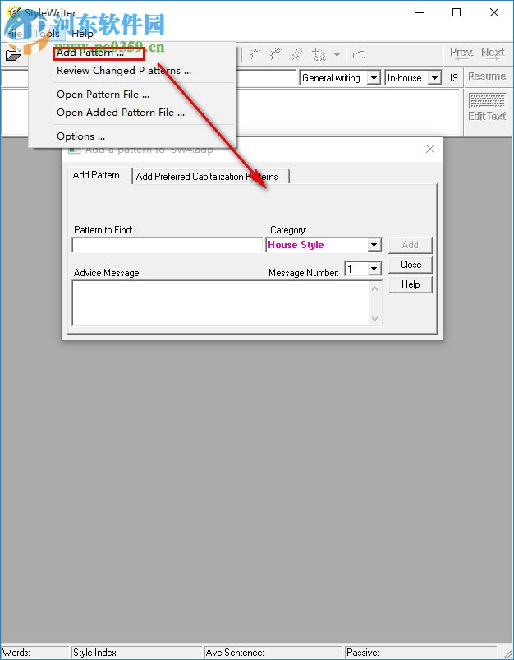
Task: Expand the House Style category dropdown
Action: coord(374,245)
